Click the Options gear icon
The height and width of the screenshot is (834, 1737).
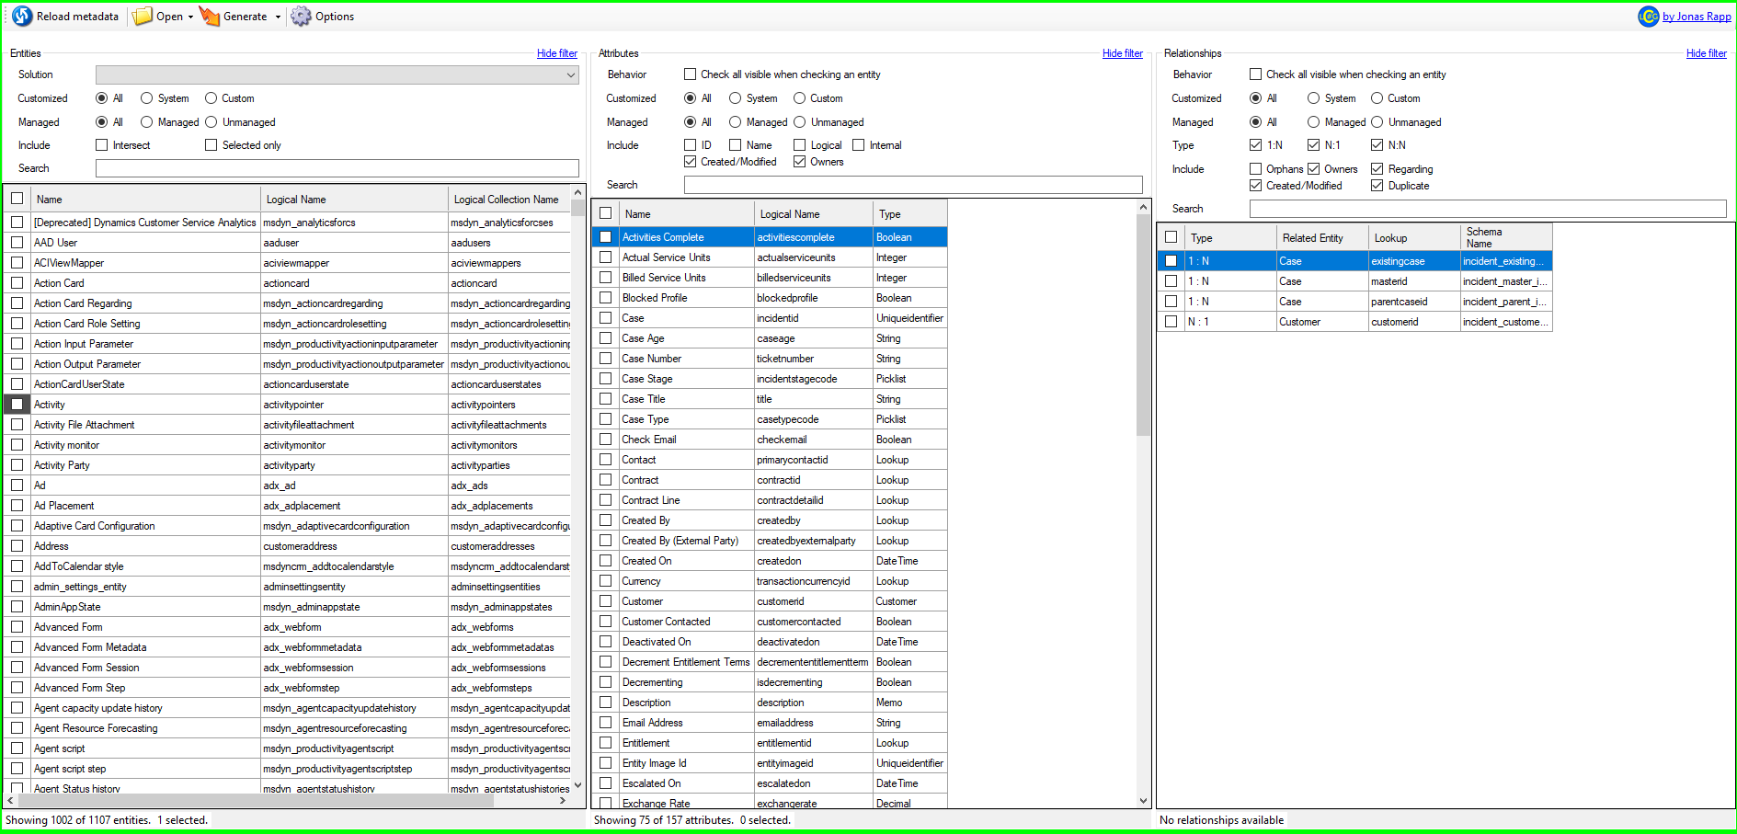click(301, 17)
